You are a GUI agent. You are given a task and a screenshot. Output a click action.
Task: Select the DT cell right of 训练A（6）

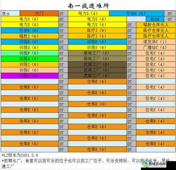[x=63, y=59]
